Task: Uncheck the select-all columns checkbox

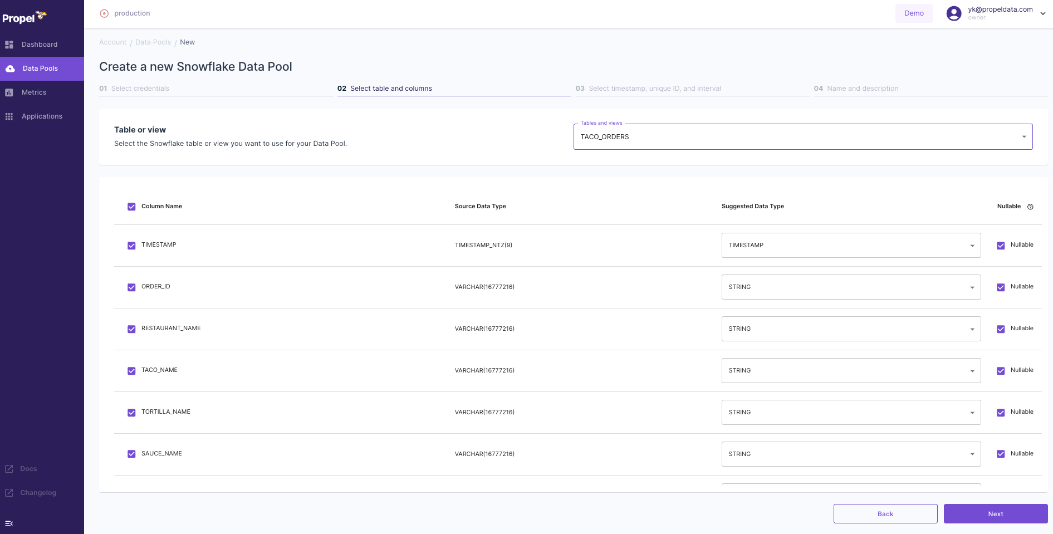Action: [x=131, y=206]
